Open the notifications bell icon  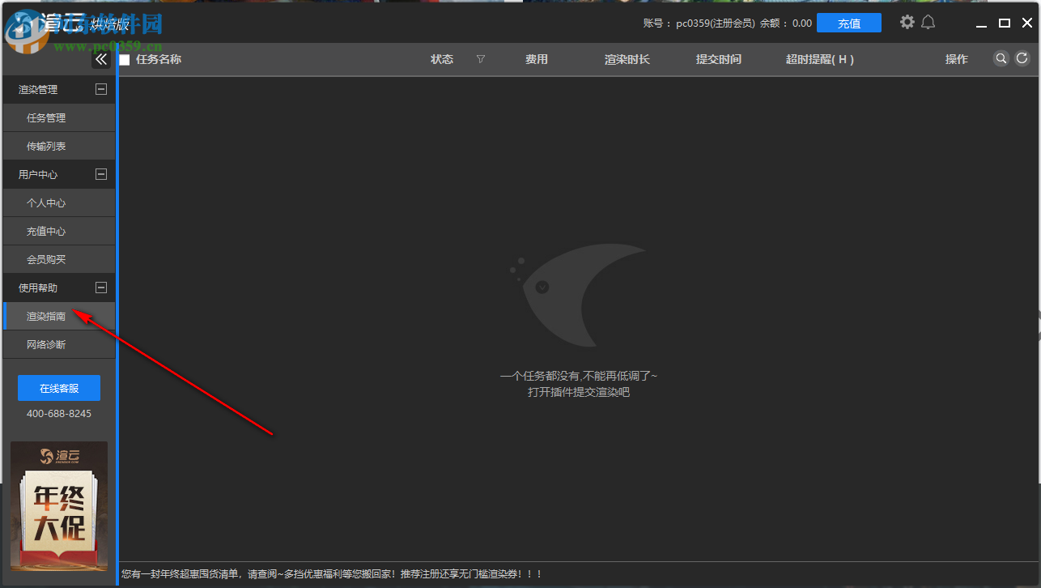(928, 22)
